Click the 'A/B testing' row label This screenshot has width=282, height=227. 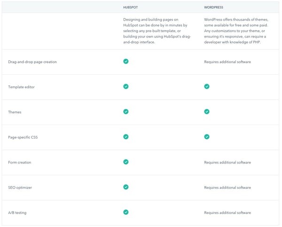coord(17,213)
